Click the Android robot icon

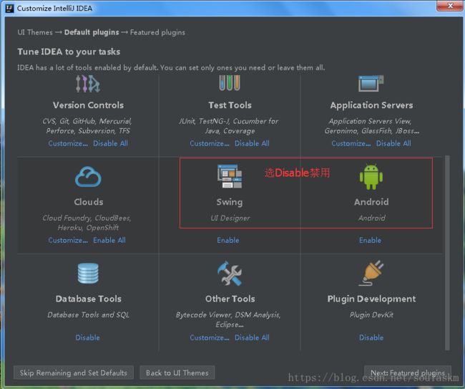[x=371, y=177]
